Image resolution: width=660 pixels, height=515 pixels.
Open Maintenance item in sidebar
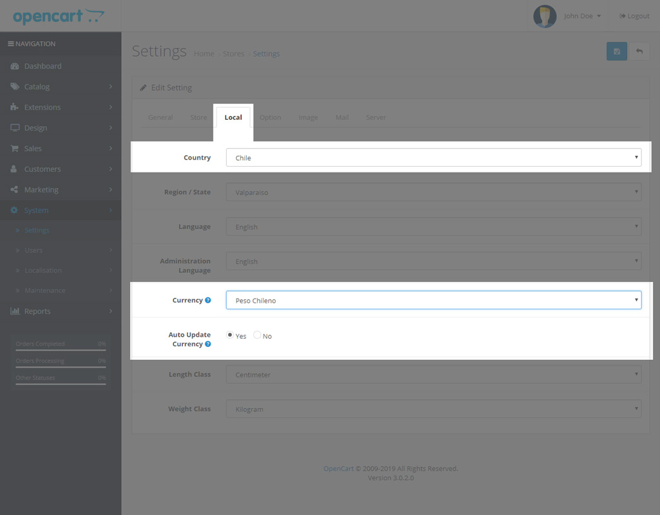pyautogui.click(x=45, y=290)
